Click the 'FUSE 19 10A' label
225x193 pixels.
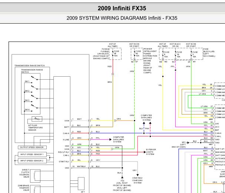click(x=179, y=54)
